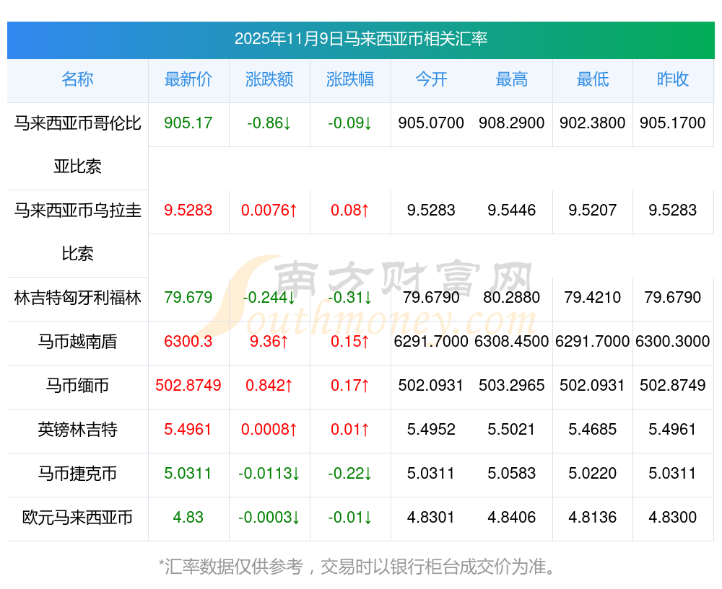Click the 马币越南盾 row name
Viewport: 722px width, 589px height.
[x=77, y=342]
